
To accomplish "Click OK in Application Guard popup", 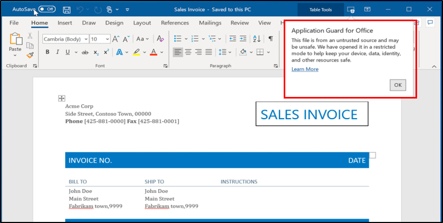I will [x=398, y=85].
